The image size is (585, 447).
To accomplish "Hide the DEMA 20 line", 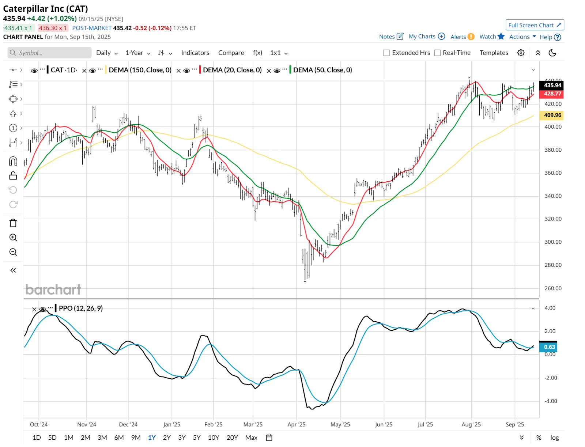I will pos(186,71).
